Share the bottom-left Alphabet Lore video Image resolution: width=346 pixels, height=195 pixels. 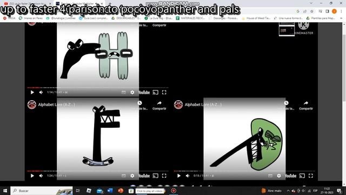click(159, 106)
